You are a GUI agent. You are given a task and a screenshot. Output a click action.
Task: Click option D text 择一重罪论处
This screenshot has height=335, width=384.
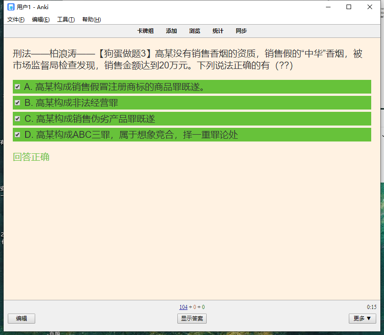(x=210, y=135)
